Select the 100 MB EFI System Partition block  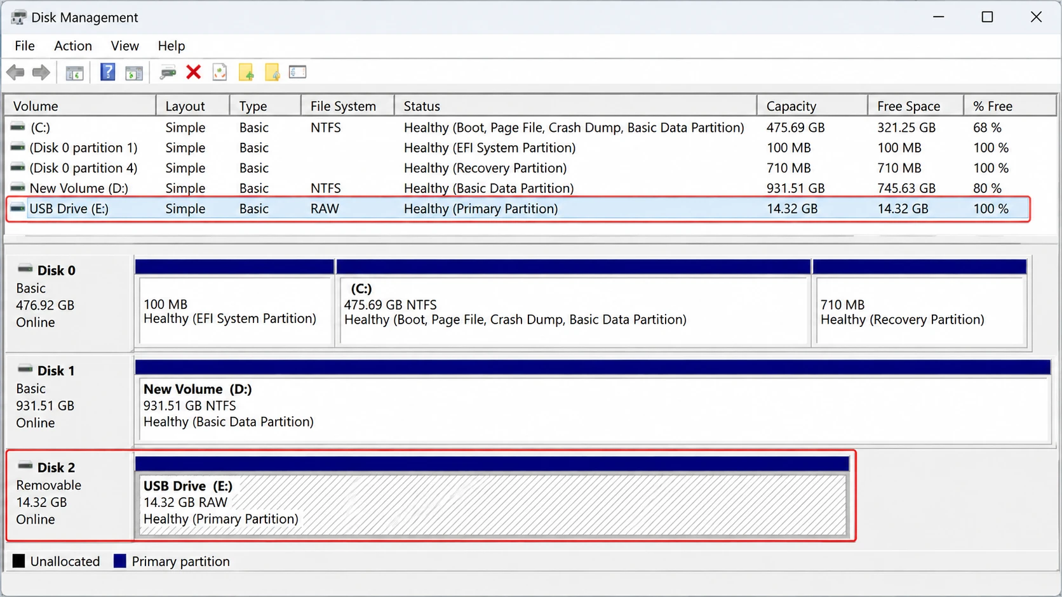click(x=234, y=303)
